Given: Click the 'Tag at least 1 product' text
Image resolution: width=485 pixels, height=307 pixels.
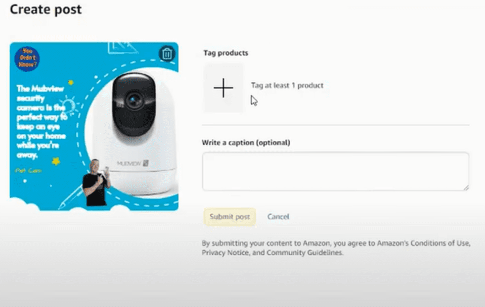Looking at the screenshot, I should (287, 85).
